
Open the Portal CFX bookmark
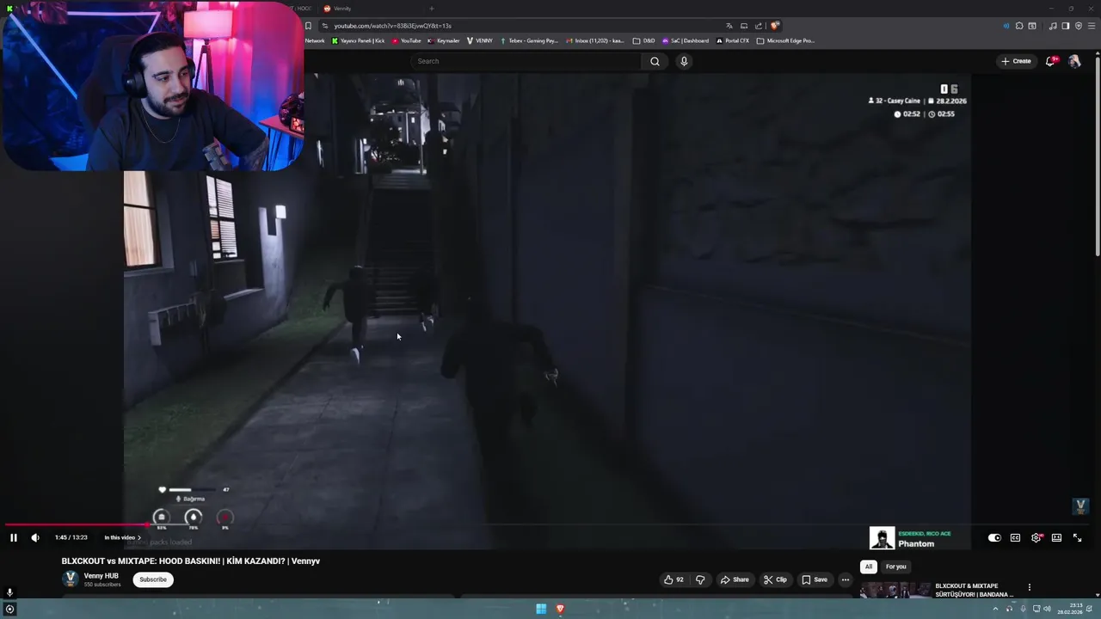(734, 40)
